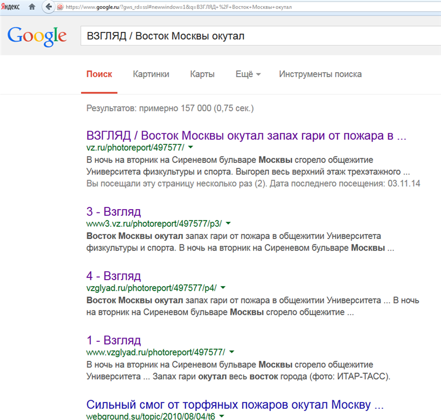
Task: Open the '4 - Взгляд' search result
Action: coord(114,275)
